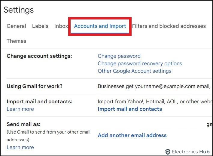Image resolution: width=213 pixels, height=156 pixels.
Task: Switch to the Labels tab
Action: coord(40,26)
